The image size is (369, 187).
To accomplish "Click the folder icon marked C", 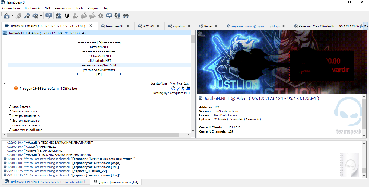I will pyautogui.click(x=92, y=16).
